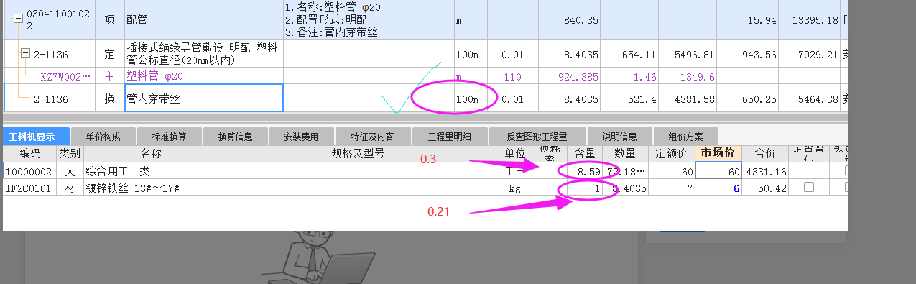Click the 名称 column header
The width and height of the screenshot is (916, 284).
click(150, 153)
